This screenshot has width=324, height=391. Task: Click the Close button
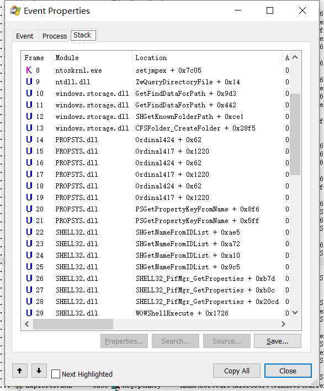pyautogui.click(x=288, y=371)
